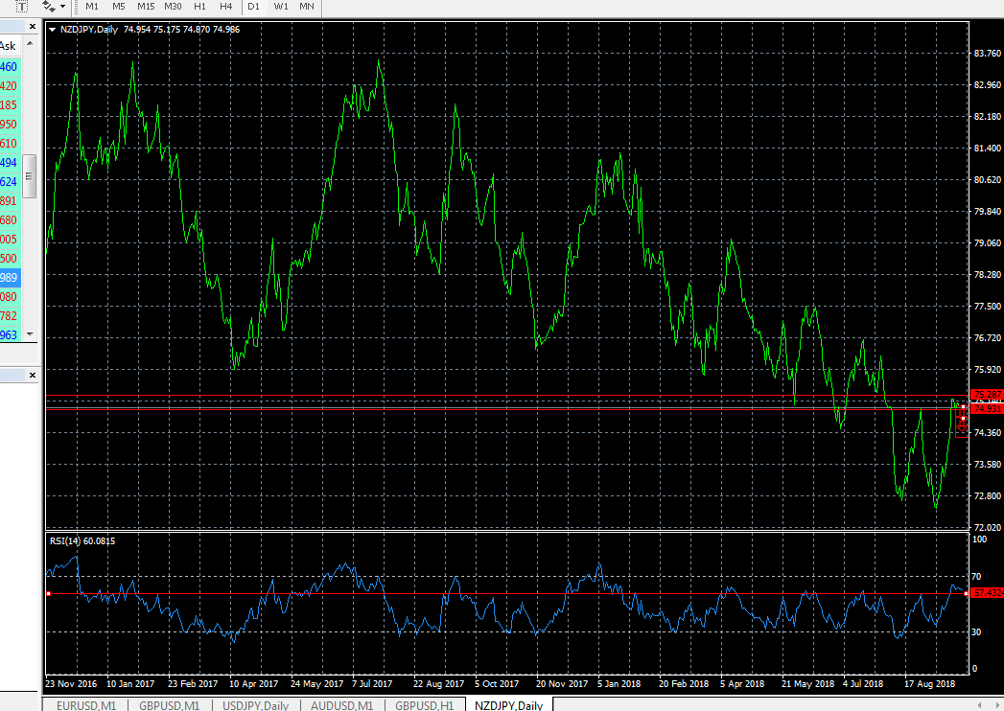Select the 75.287 red horizontal line label
The image size is (1004, 711).
(x=988, y=394)
